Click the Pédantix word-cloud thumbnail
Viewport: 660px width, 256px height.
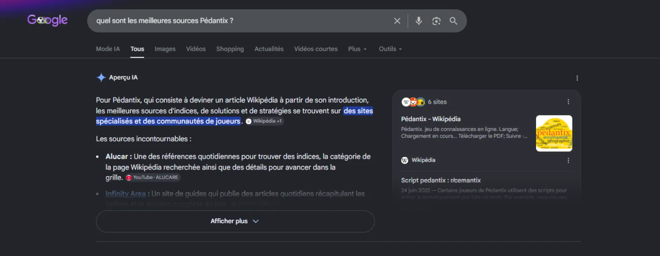(554, 133)
